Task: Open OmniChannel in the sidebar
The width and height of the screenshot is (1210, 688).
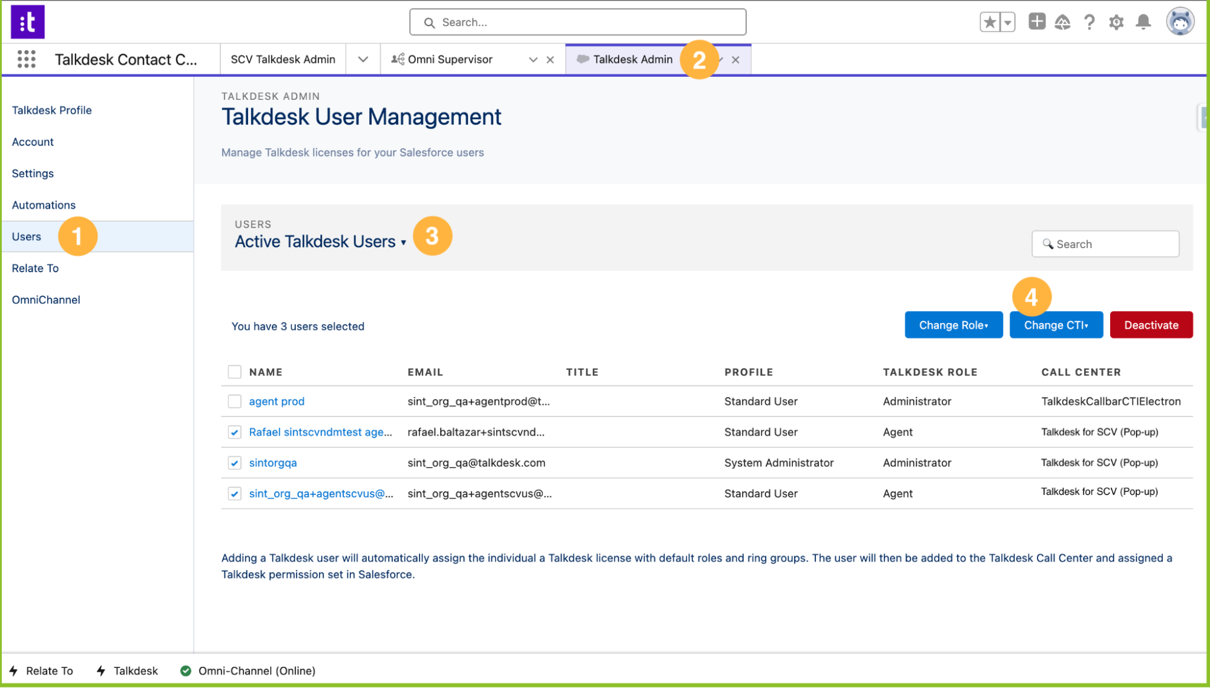Action: click(46, 300)
